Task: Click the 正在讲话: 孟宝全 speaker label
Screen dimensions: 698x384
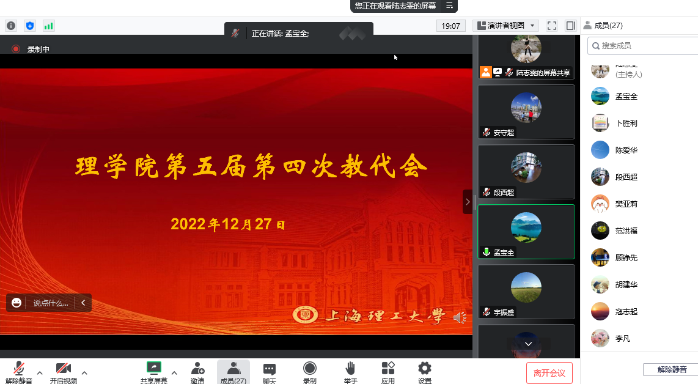Action: pos(281,34)
